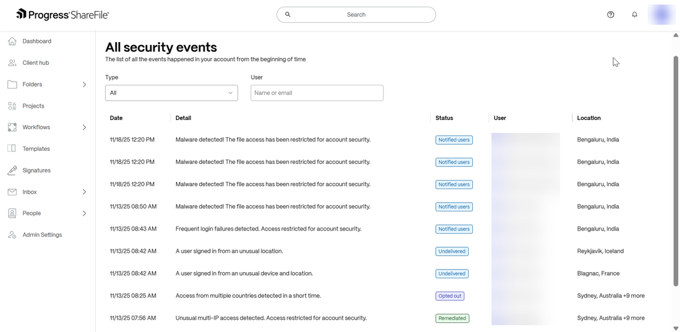Click the Projects shapes icon
Viewport: 680px width, 332px height.
point(12,106)
